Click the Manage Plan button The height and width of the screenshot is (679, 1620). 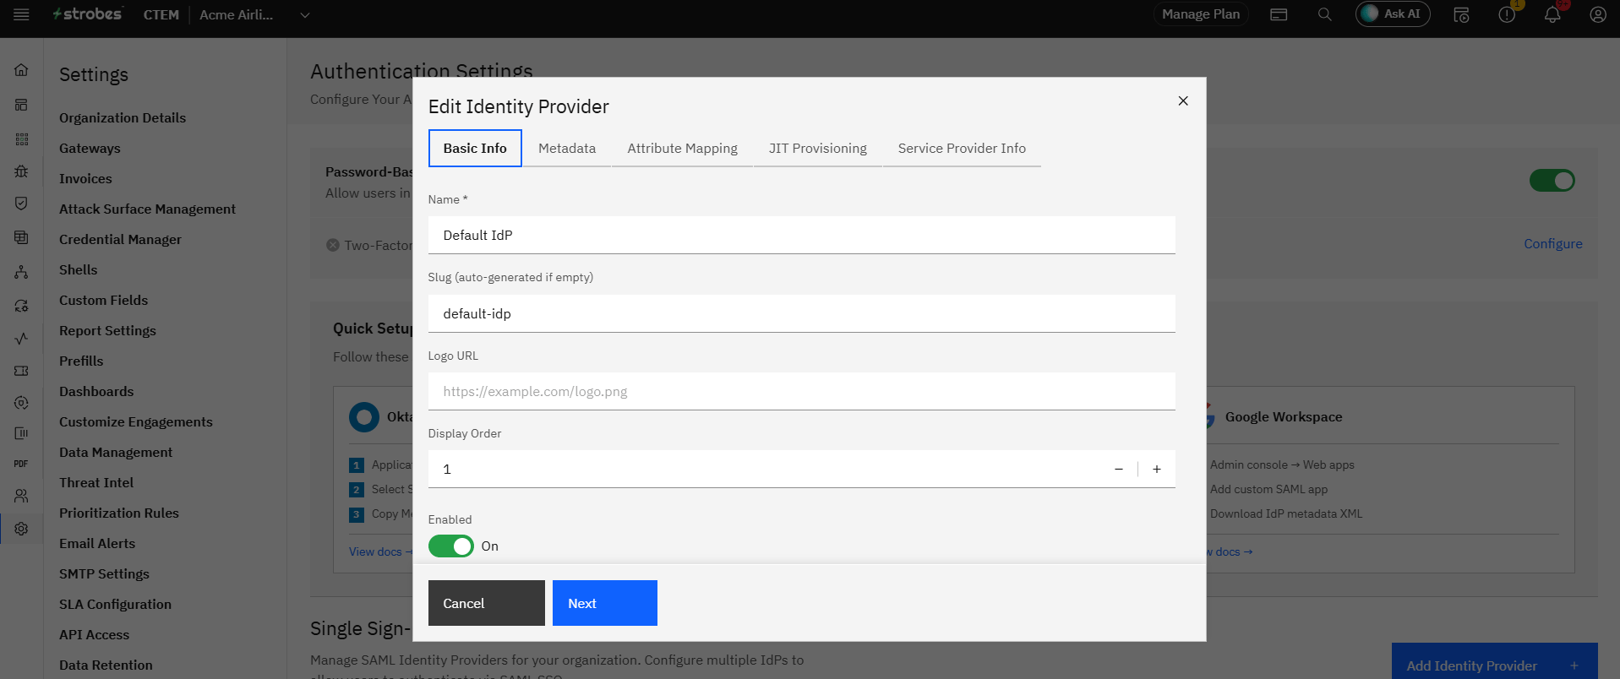(x=1201, y=14)
